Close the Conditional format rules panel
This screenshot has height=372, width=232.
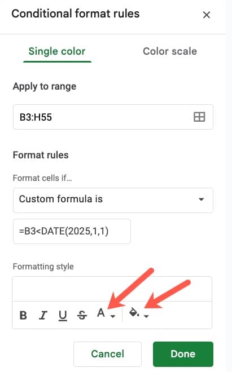click(207, 15)
